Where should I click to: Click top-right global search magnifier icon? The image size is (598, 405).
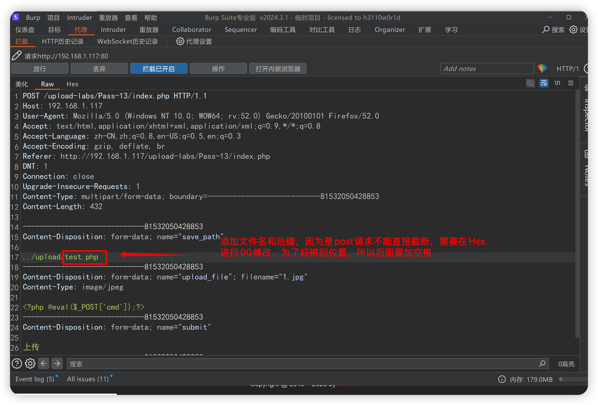tap(546, 30)
